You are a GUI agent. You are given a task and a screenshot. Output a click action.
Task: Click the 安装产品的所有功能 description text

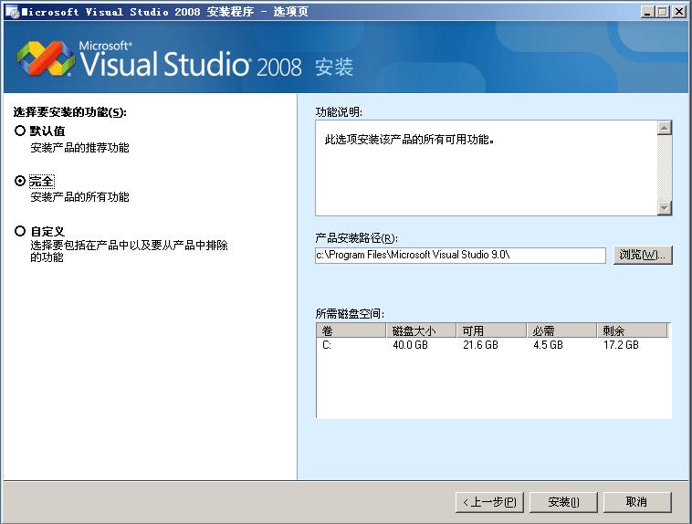79,197
